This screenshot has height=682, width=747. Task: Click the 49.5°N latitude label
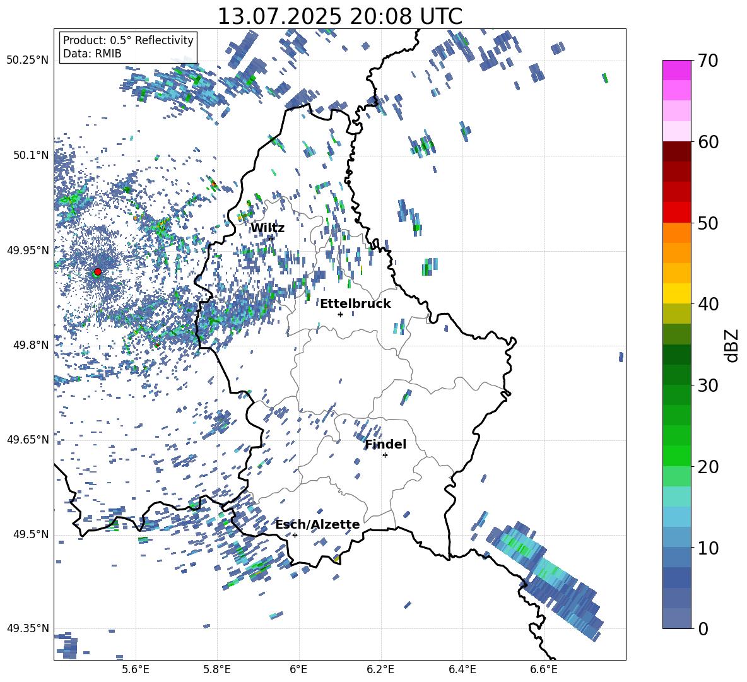(30, 534)
